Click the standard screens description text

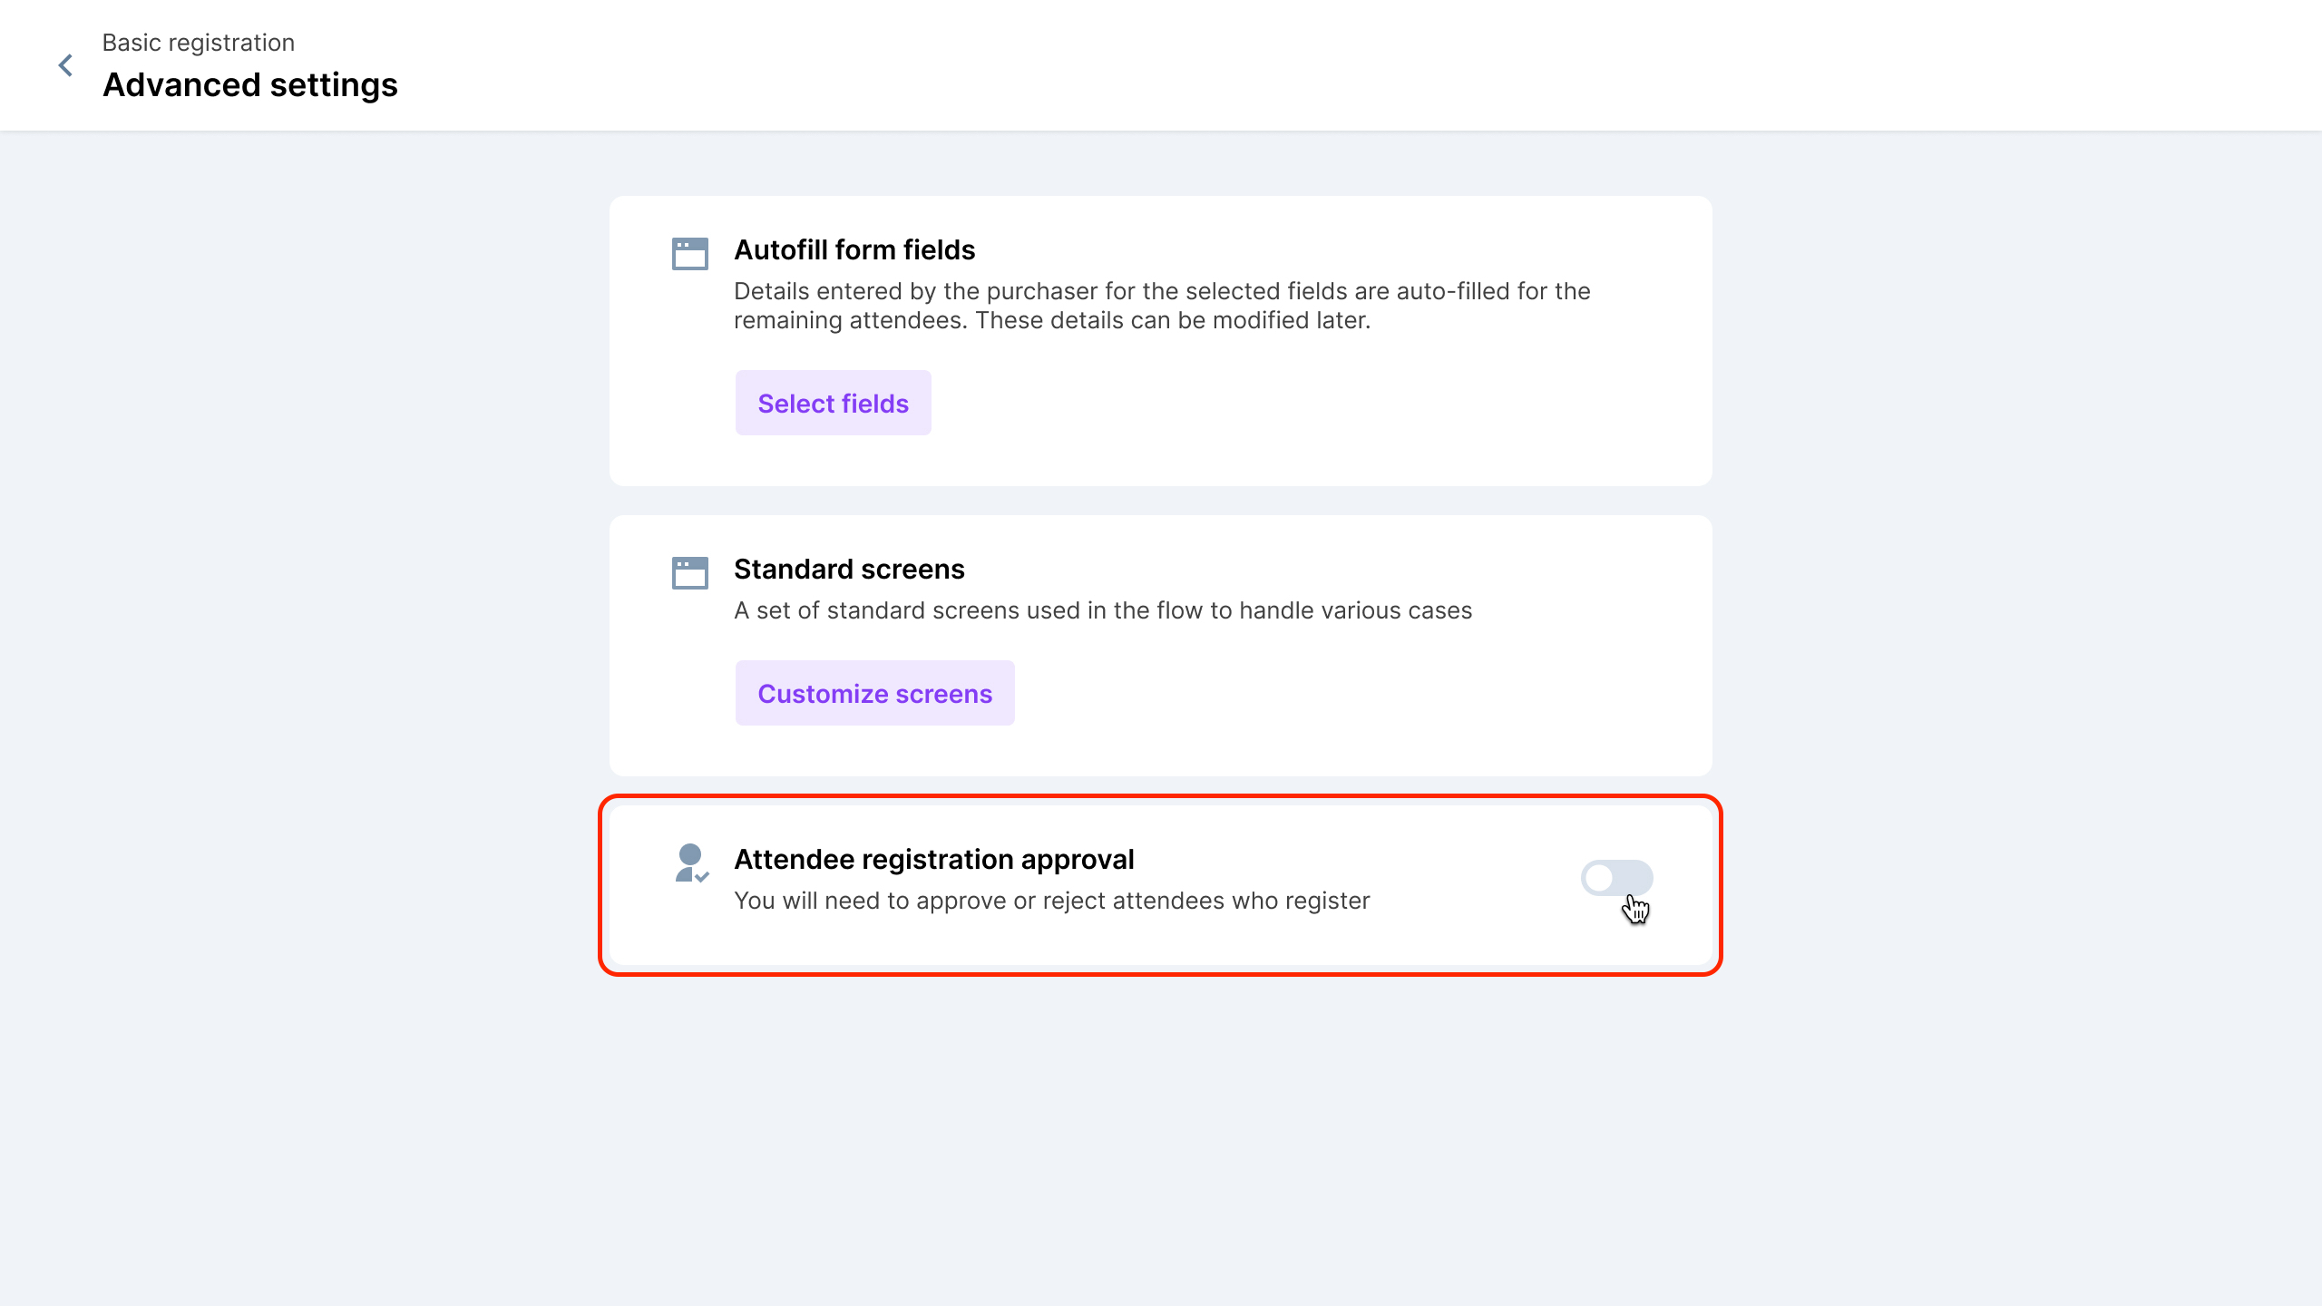1102,611
